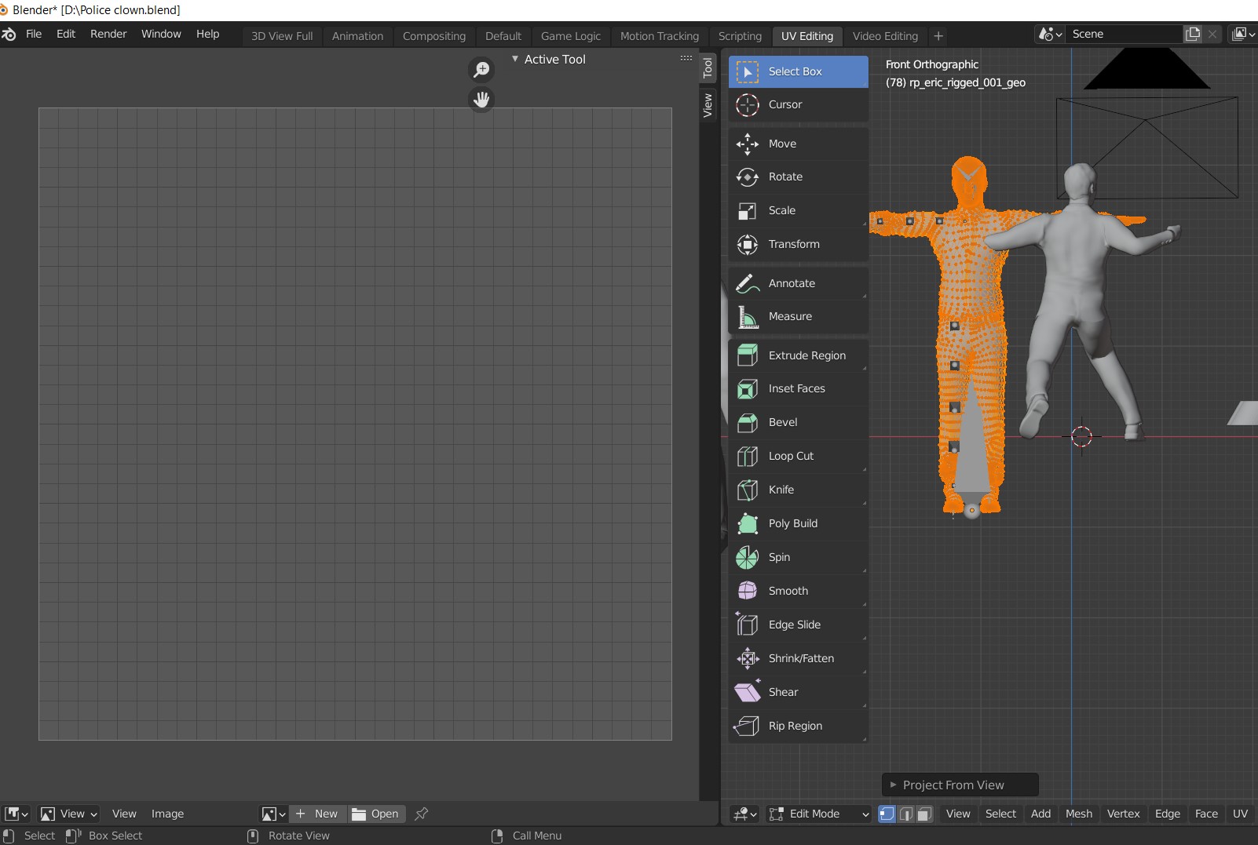
Task: Pick the Rotate tool
Action: pos(798,177)
